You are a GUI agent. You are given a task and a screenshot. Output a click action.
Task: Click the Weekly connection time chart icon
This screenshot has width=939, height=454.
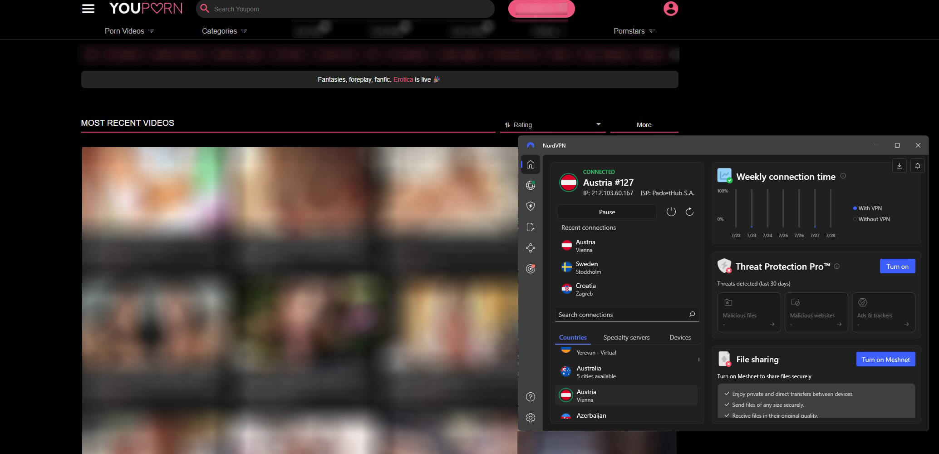click(724, 175)
